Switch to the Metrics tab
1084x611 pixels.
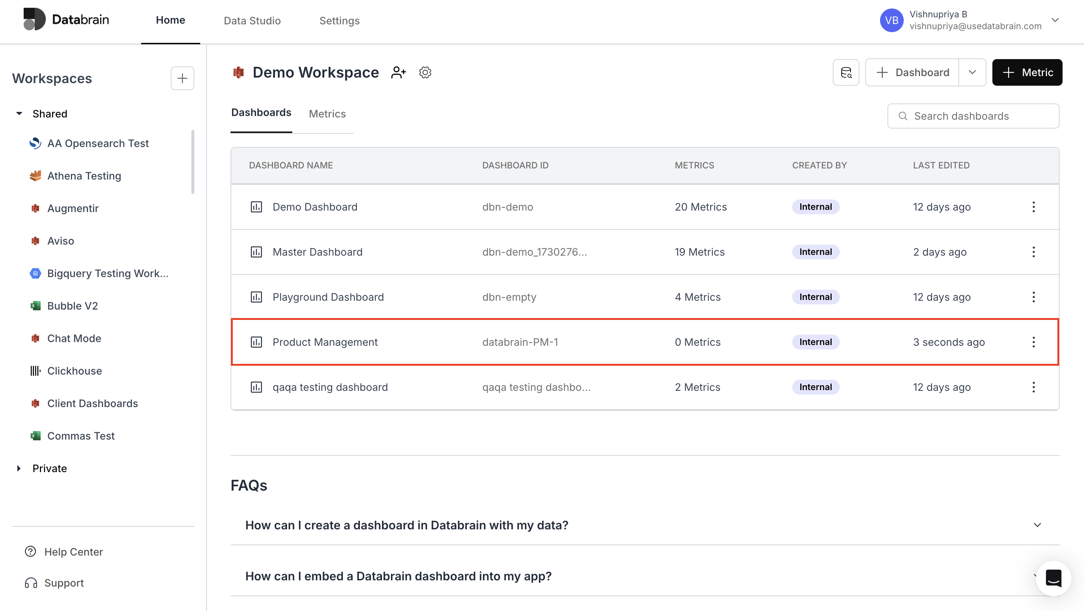point(327,114)
